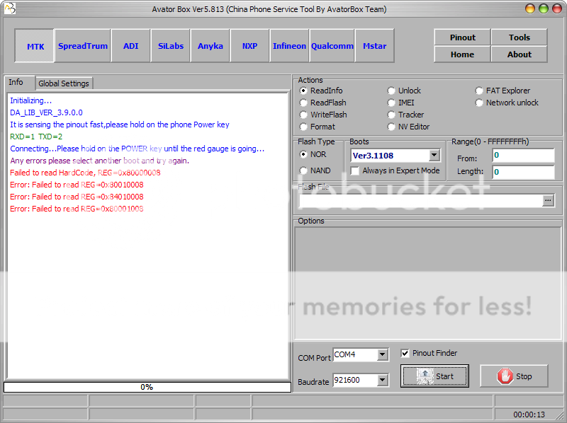Click the Avator Box app icon in title bar
The height and width of the screenshot is (423, 567).
(x=10, y=8)
